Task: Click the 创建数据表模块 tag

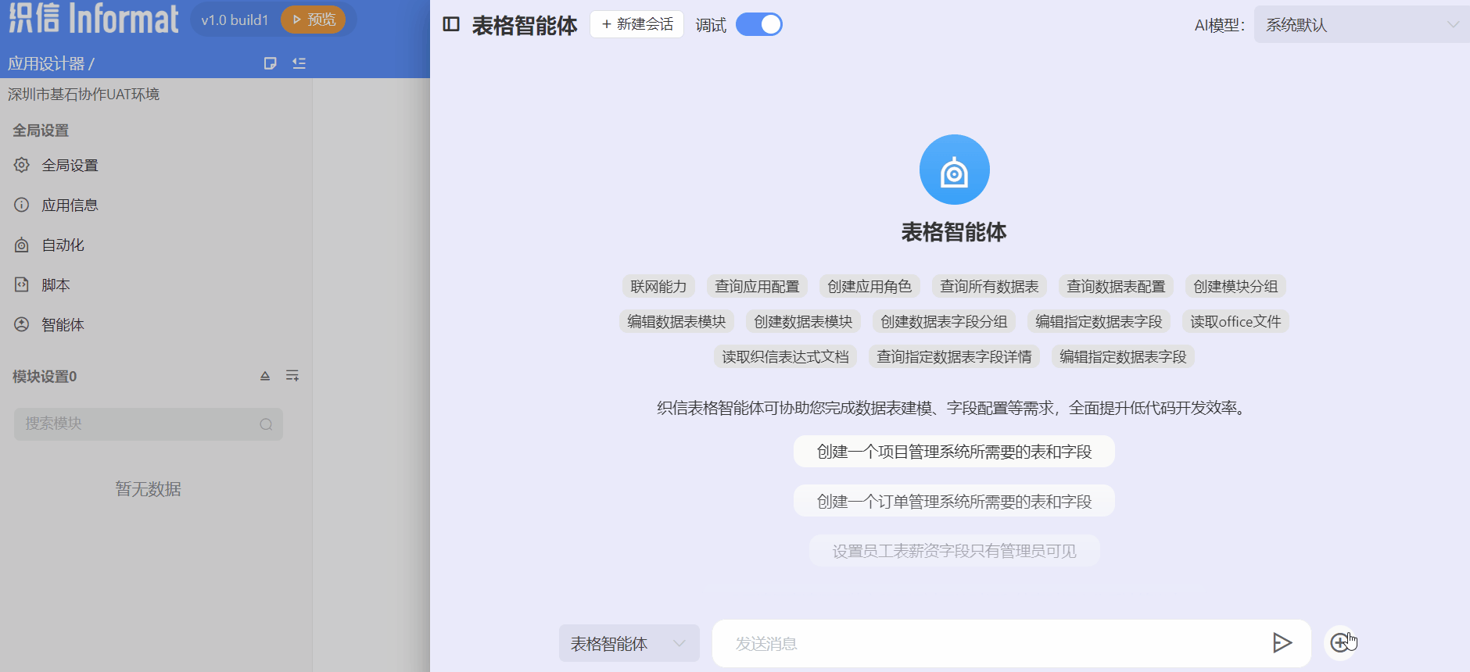Action: (803, 322)
